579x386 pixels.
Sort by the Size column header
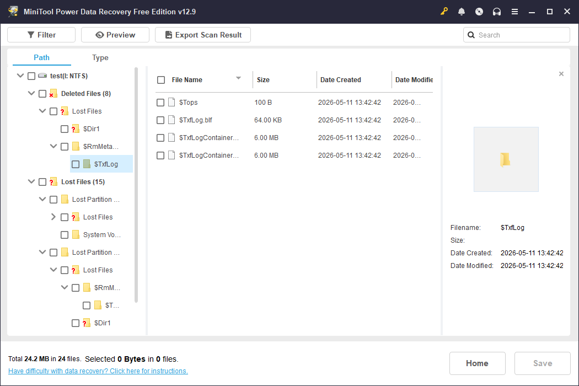263,80
